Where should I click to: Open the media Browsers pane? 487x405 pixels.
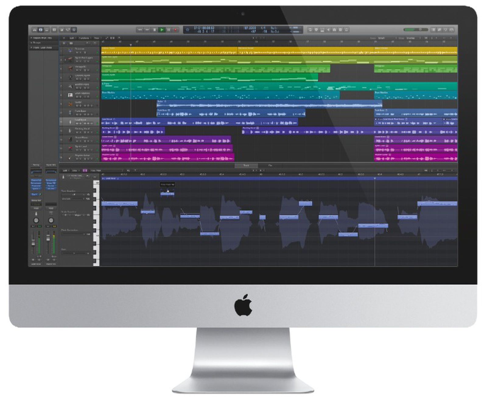[451, 30]
